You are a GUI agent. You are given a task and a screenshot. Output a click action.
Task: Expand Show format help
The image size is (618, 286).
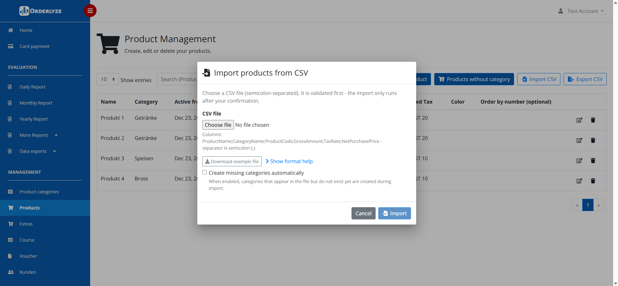(x=289, y=161)
